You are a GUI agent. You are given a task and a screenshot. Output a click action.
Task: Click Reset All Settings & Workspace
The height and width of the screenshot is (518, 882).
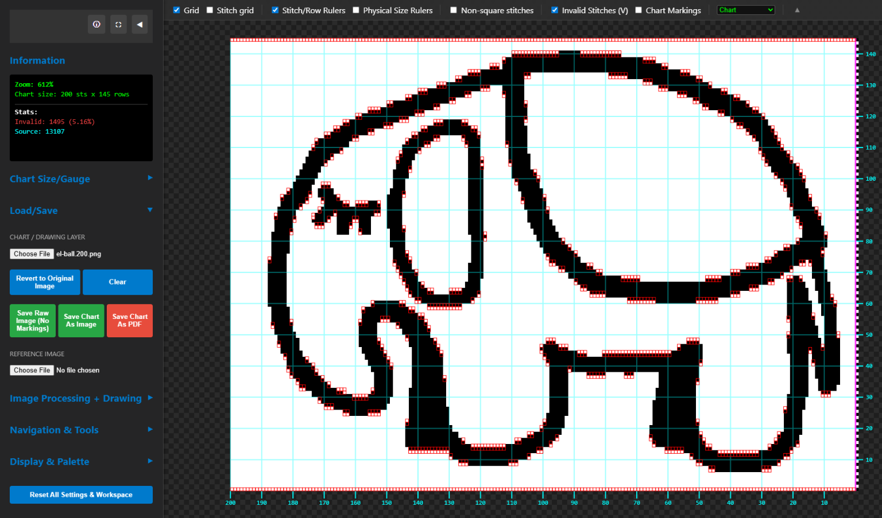tap(81, 494)
